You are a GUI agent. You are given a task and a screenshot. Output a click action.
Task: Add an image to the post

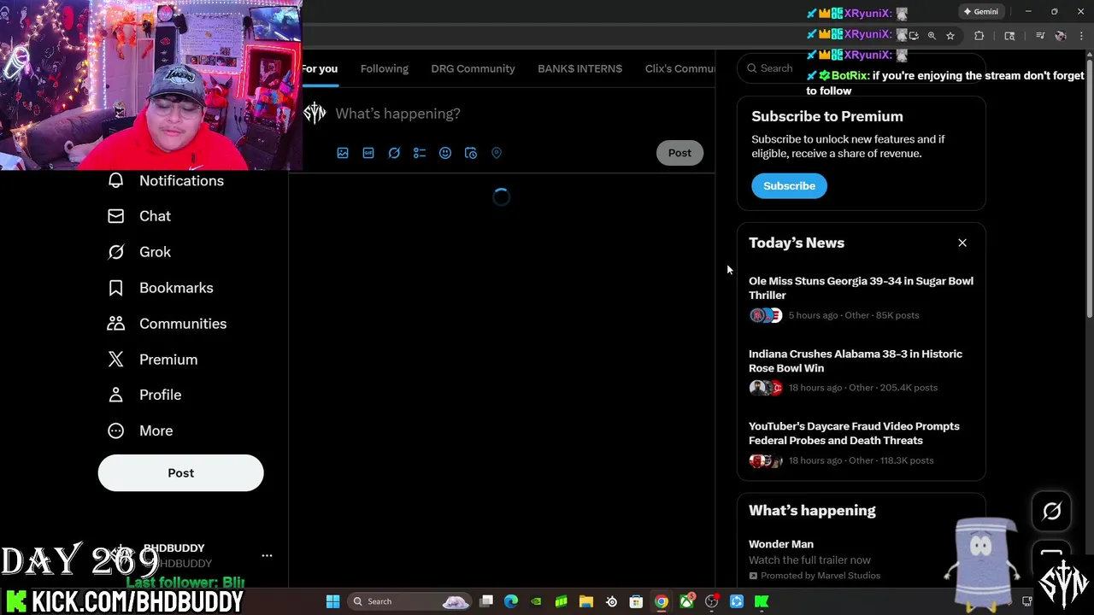point(343,153)
